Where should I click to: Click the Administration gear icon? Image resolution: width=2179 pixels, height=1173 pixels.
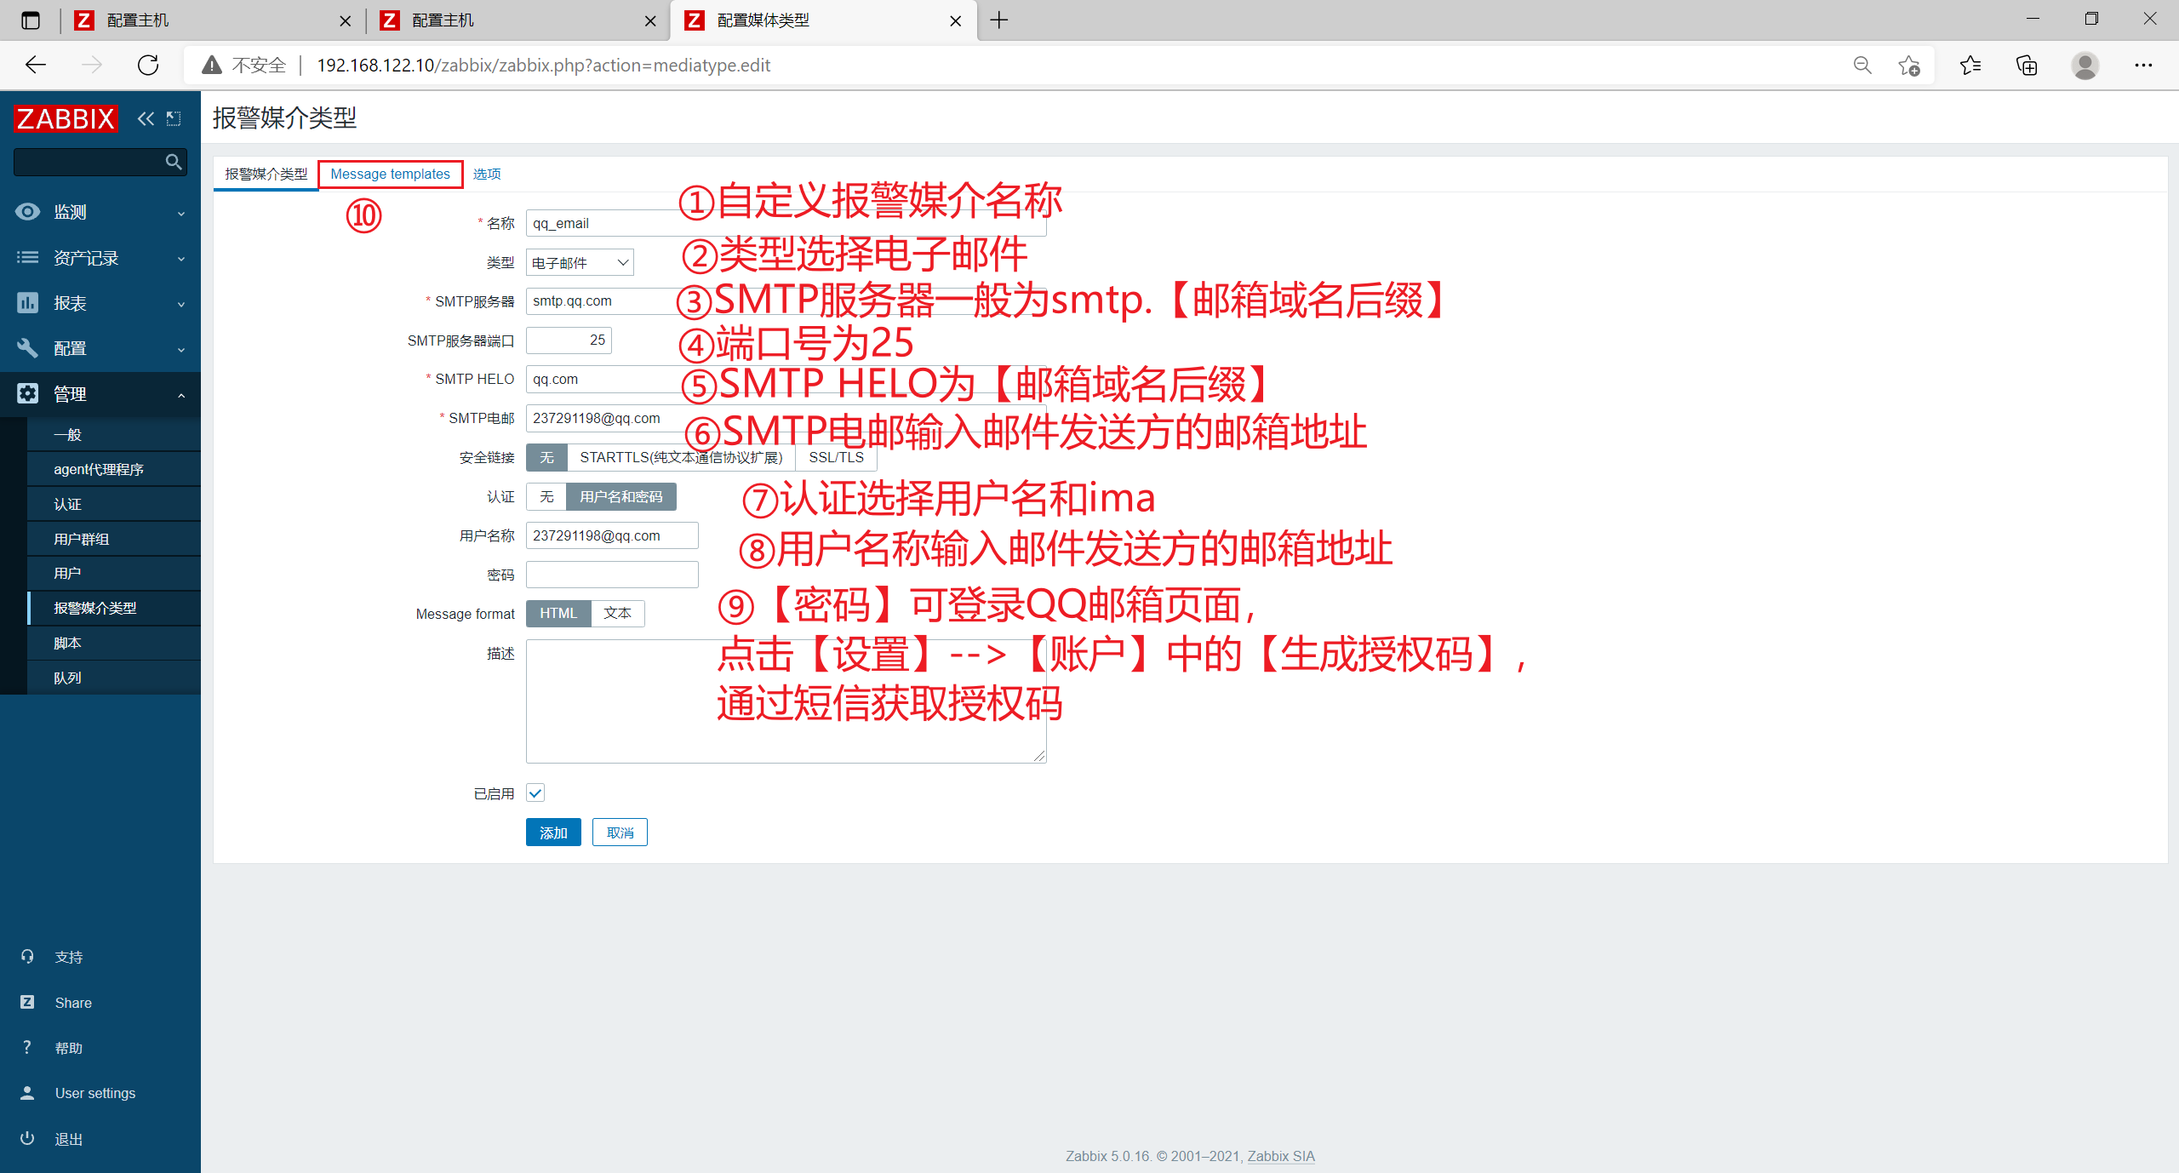(27, 393)
